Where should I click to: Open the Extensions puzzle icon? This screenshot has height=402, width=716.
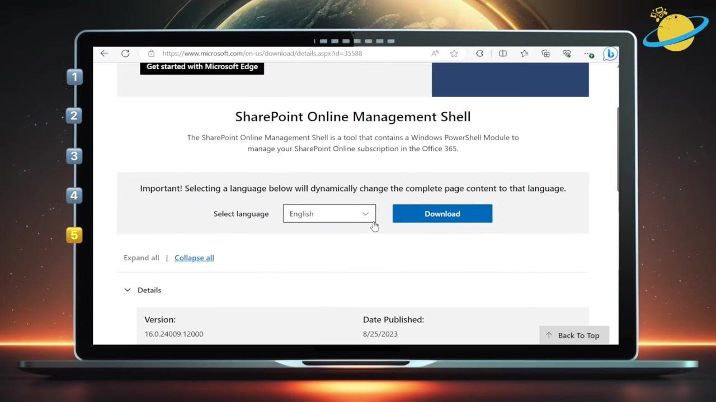(479, 54)
